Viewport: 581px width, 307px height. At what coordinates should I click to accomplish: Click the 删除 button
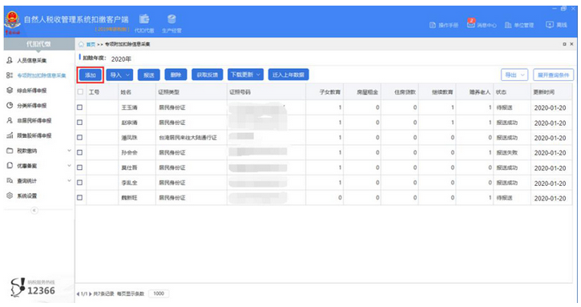176,75
